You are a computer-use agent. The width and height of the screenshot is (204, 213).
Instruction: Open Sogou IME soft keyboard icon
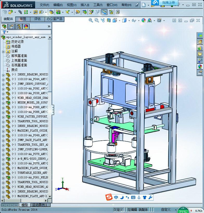(133, 197)
